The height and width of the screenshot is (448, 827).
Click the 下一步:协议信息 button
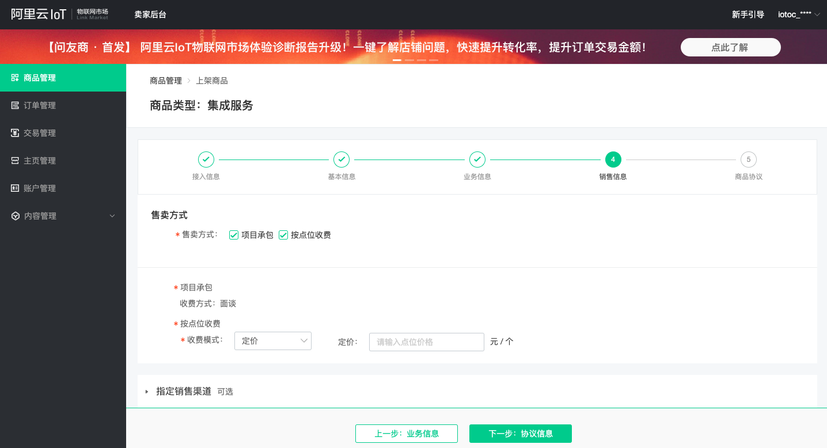[521, 434]
